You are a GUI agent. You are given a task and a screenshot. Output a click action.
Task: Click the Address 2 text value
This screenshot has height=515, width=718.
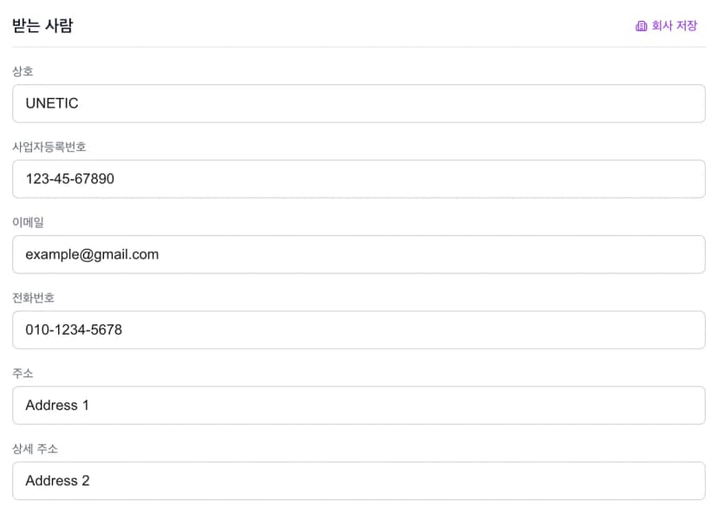coord(57,480)
